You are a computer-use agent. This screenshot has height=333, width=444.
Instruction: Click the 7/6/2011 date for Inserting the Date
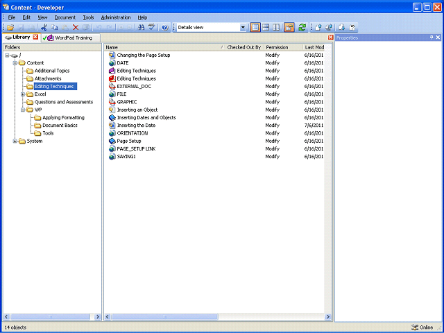pos(314,125)
